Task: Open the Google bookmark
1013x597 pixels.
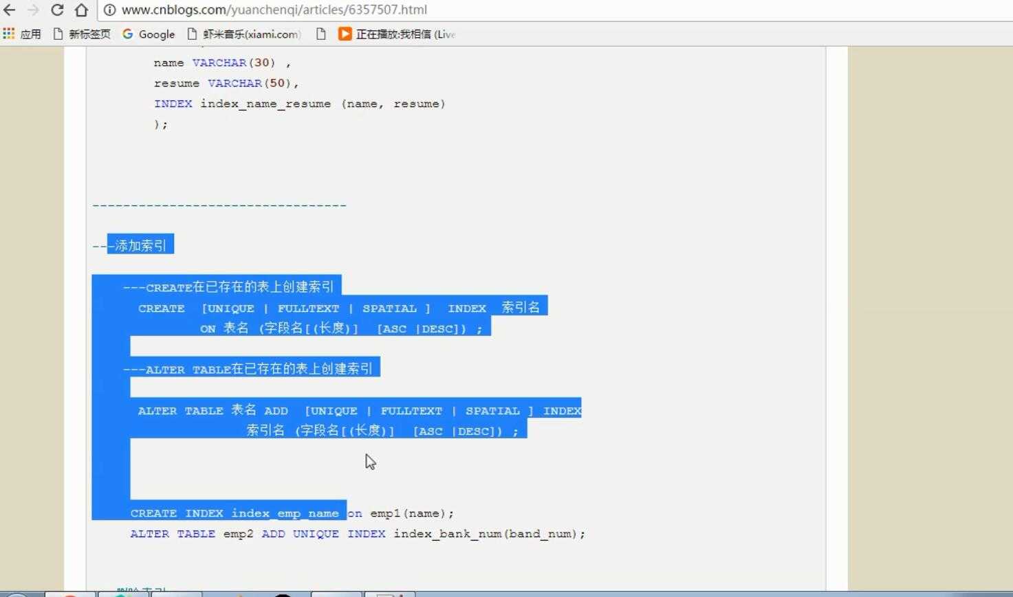Action: [x=149, y=34]
